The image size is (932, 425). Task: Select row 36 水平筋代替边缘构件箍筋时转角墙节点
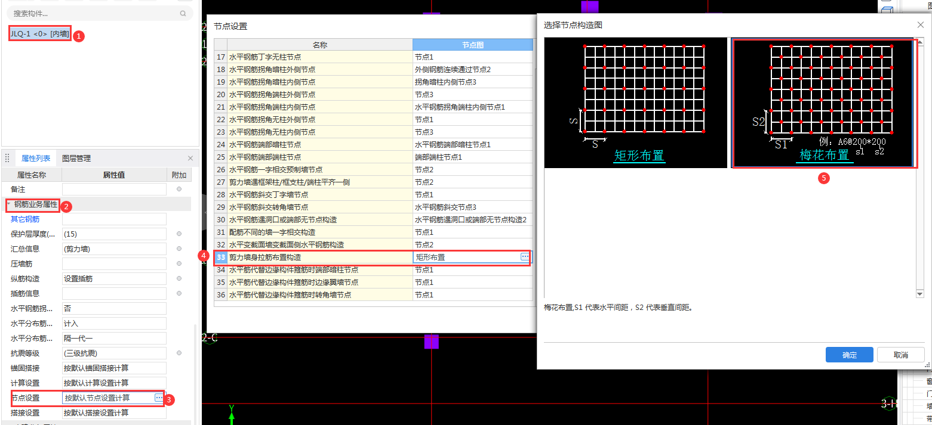point(319,295)
